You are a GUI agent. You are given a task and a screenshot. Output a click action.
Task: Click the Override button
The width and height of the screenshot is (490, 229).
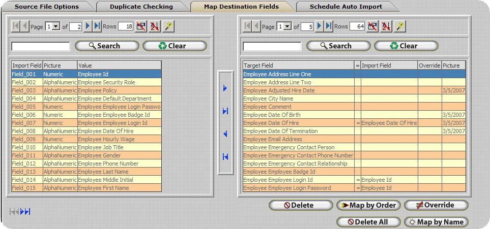click(x=436, y=205)
